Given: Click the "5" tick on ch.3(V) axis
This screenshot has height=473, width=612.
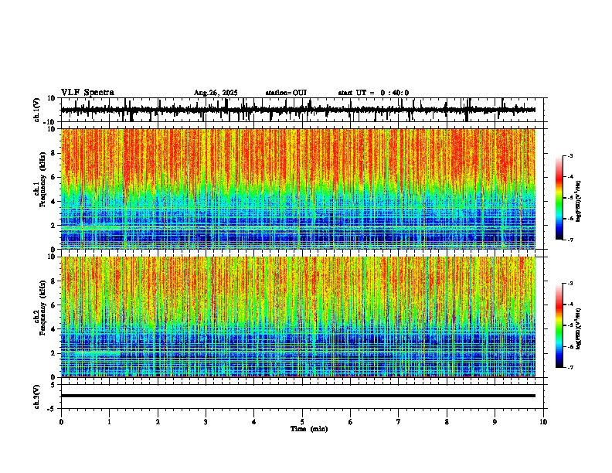Looking at the screenshot, I should point(54,385).
